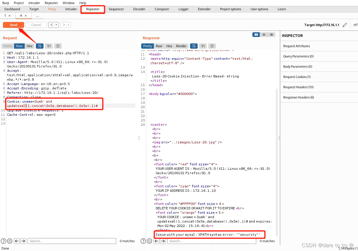Expand Response Headers (6) section
358x251 pixels.
(319, 97)
